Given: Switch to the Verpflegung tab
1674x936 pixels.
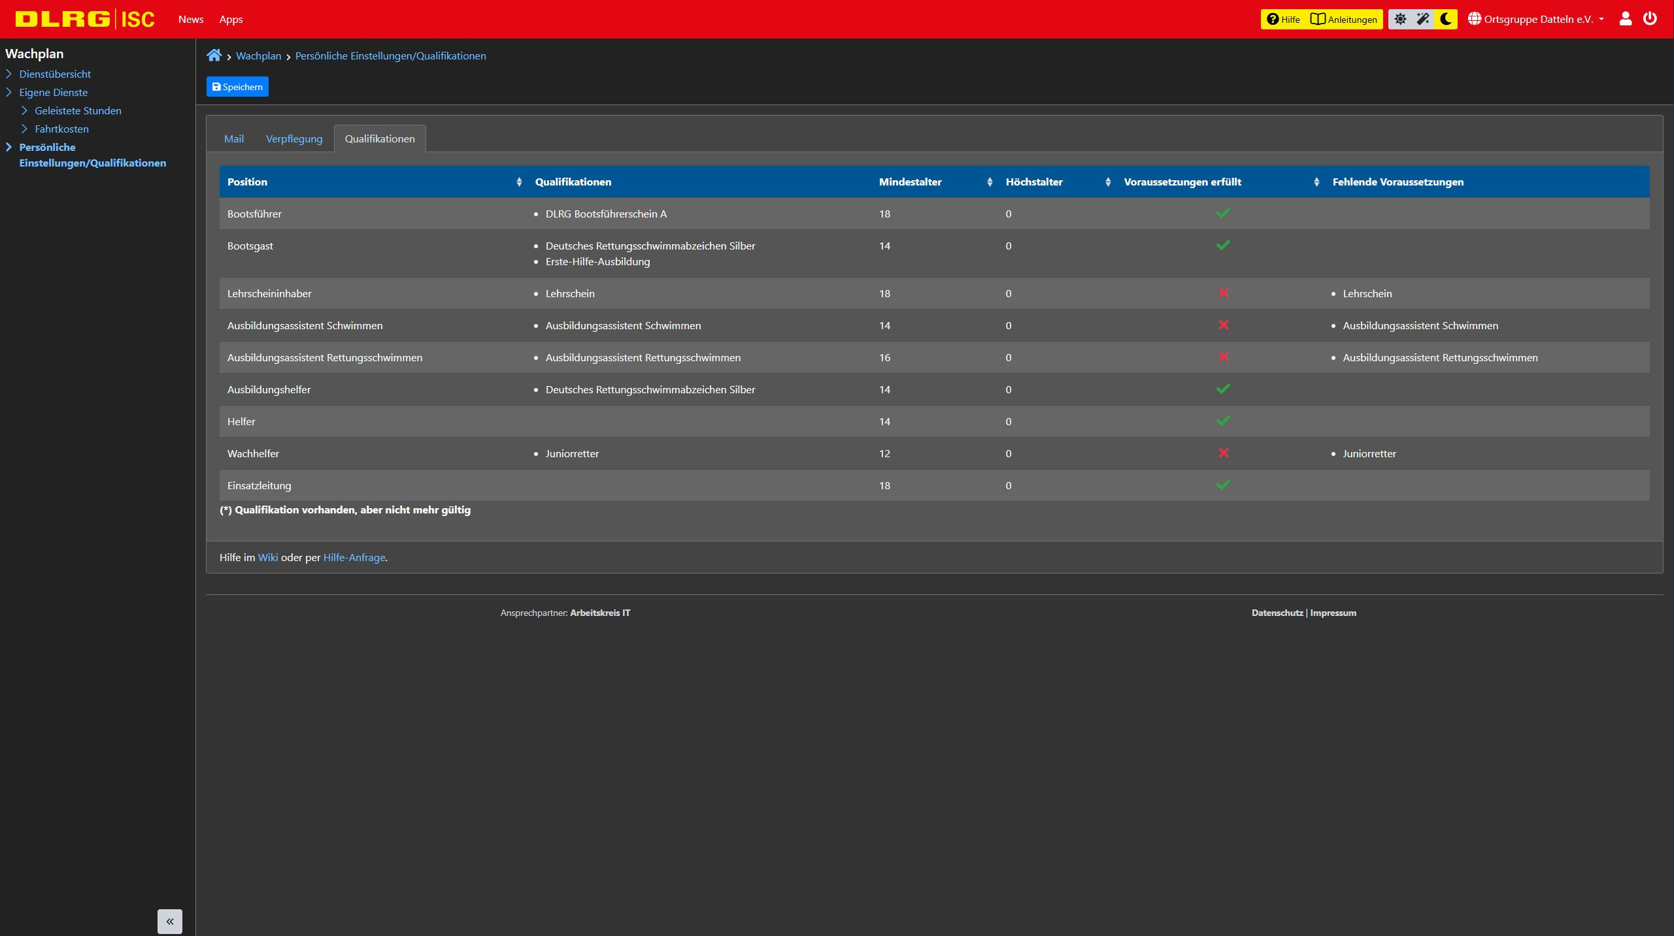Looking at the screenshot, I should pos(294,138).
